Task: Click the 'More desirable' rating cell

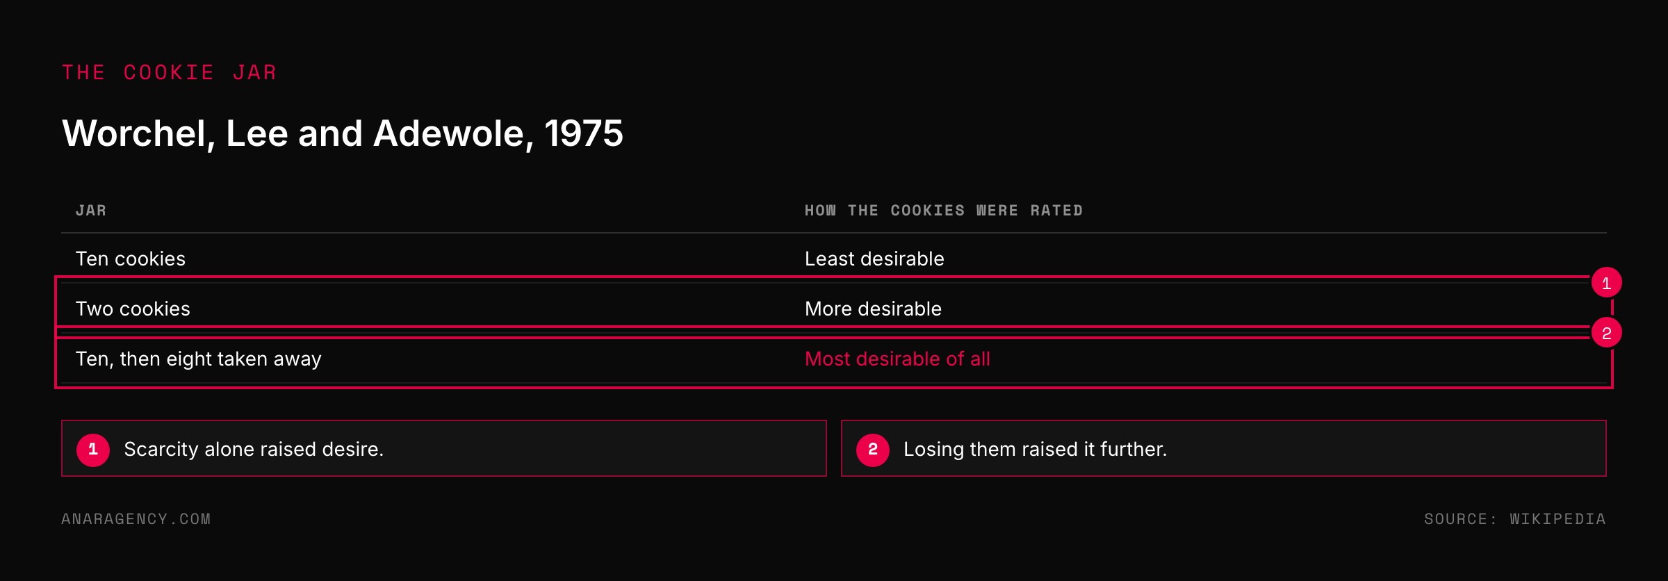Action: click(873, 309)
